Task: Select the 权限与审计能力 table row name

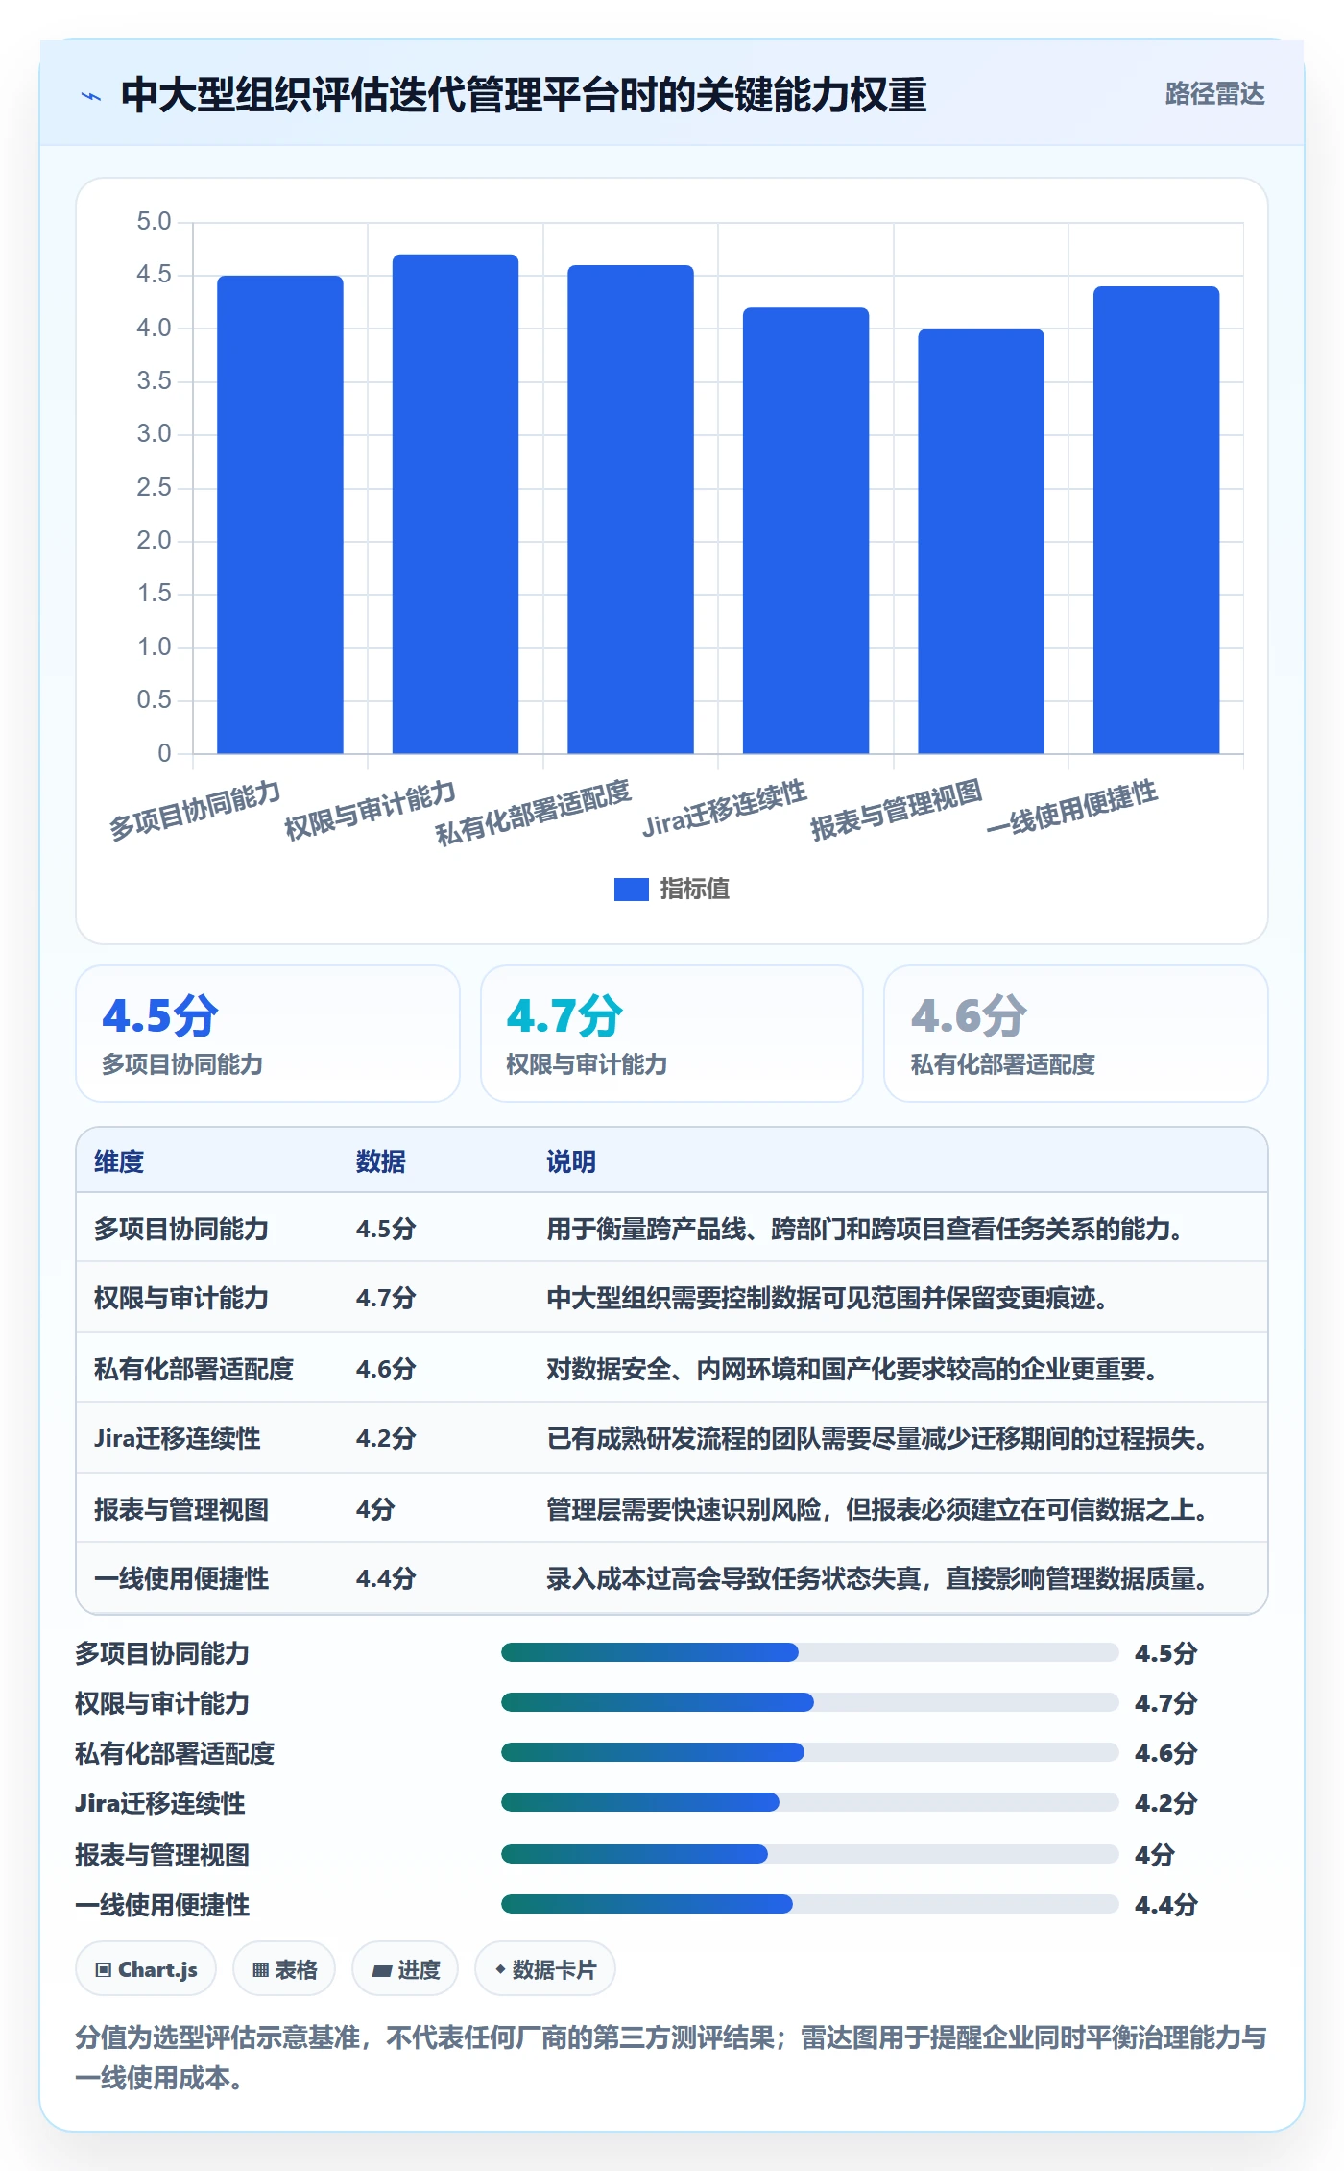Action: pos(181,1298)
